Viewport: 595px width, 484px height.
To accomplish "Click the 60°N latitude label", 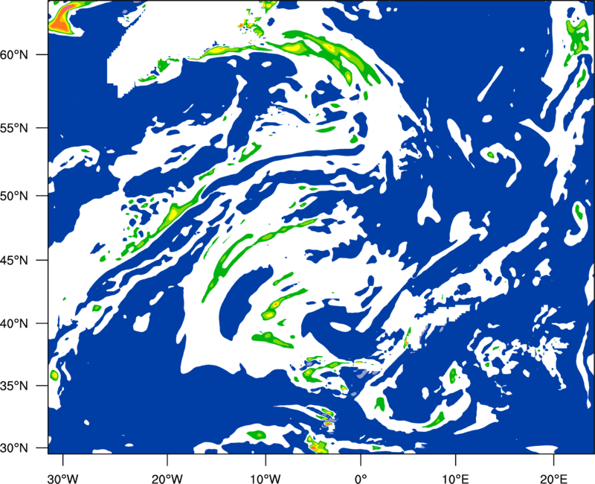I will point(14,54).
